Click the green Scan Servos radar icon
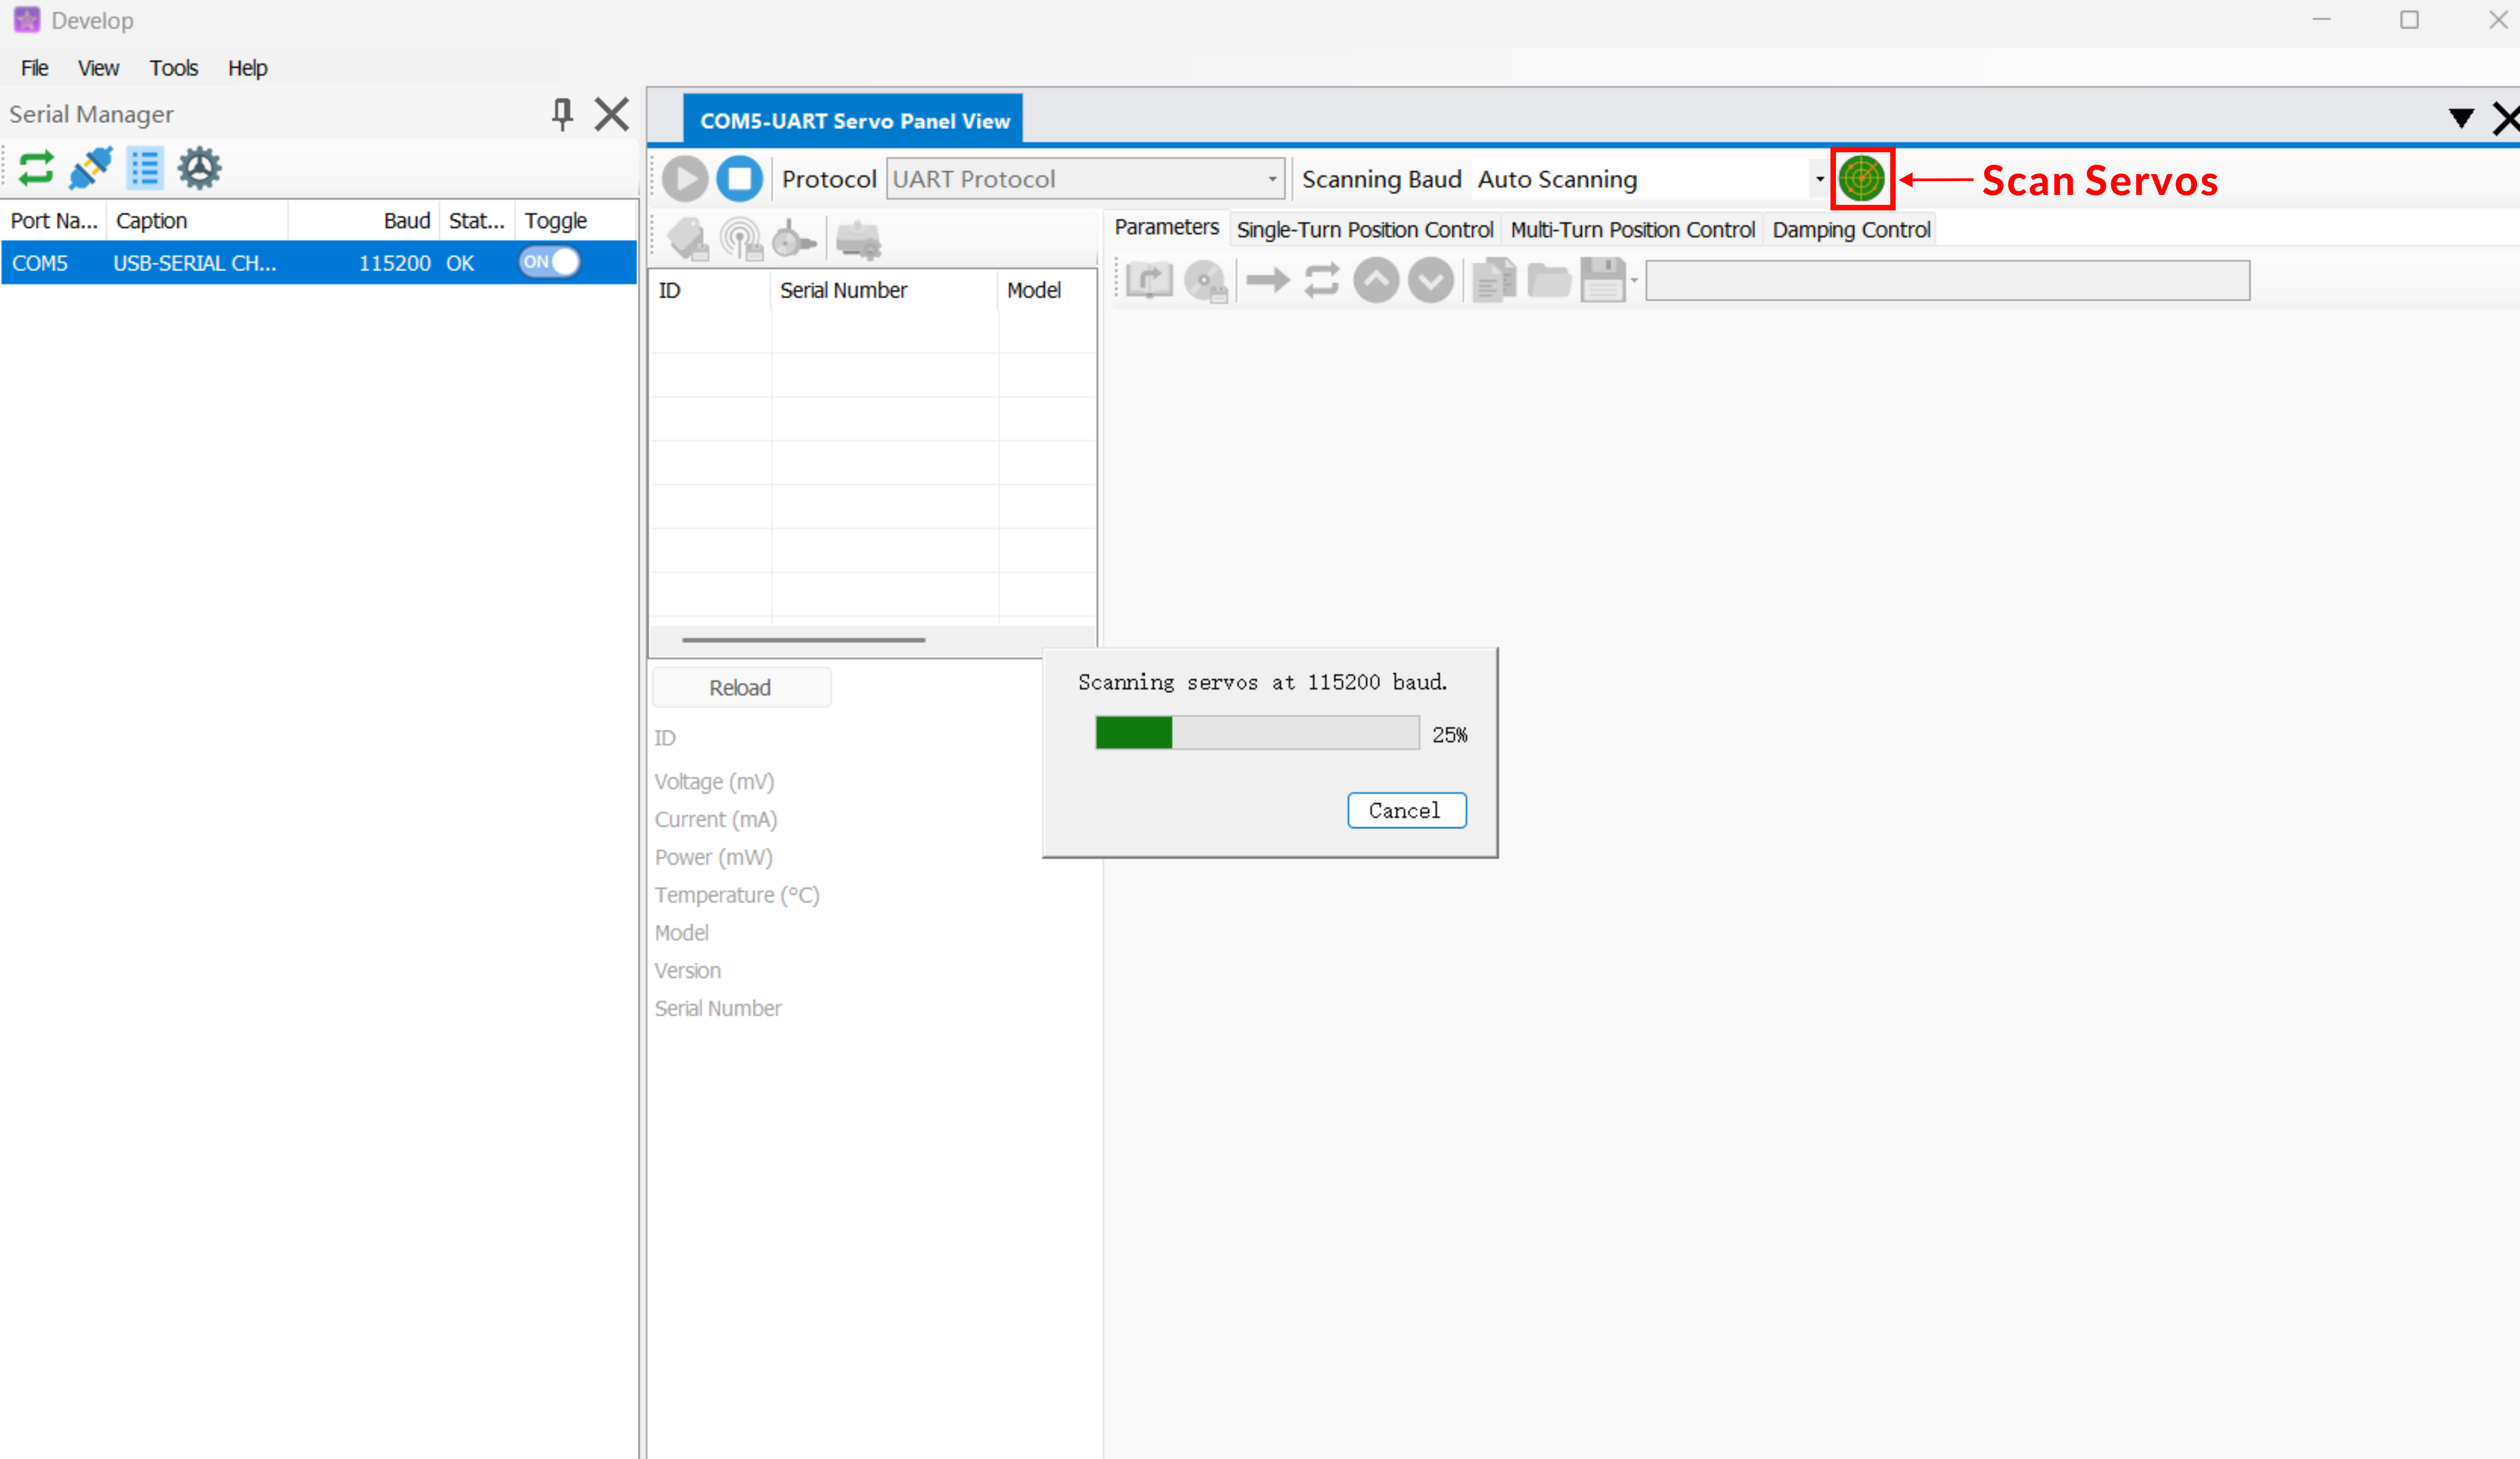 (1861, 179)
